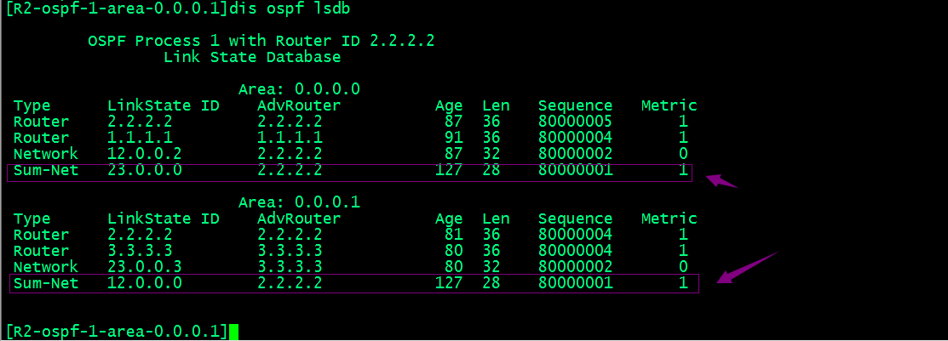The height and width of the screenshot is (341, 948).
Task: Click the Age value 81
Action: [x=453, y=234]
